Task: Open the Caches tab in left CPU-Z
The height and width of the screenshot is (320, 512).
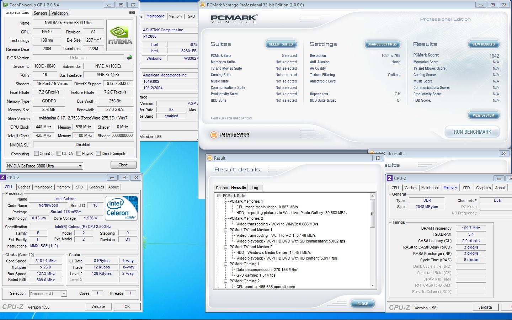Action: 24,187
